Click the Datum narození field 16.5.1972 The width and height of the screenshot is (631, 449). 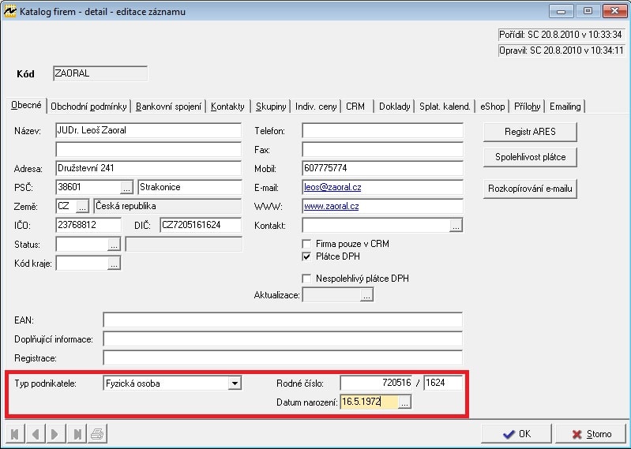370,402
